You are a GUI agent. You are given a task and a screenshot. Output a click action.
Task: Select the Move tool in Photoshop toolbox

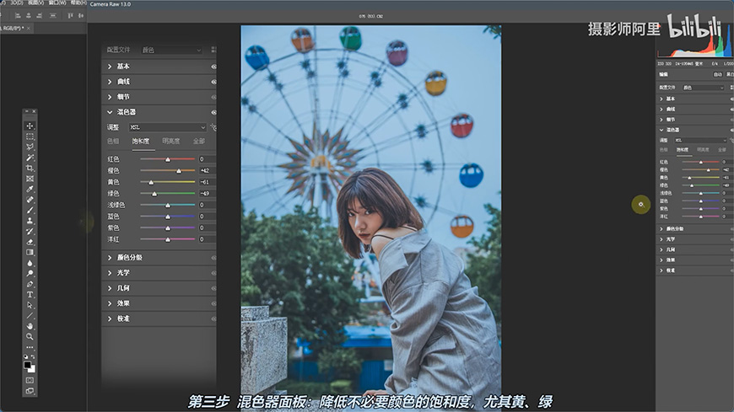click(30, 126)
